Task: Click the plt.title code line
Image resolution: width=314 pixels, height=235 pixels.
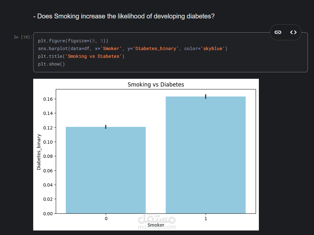Action: 81,56
